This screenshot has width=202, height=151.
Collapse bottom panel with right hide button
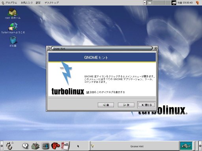coord(200,146)
